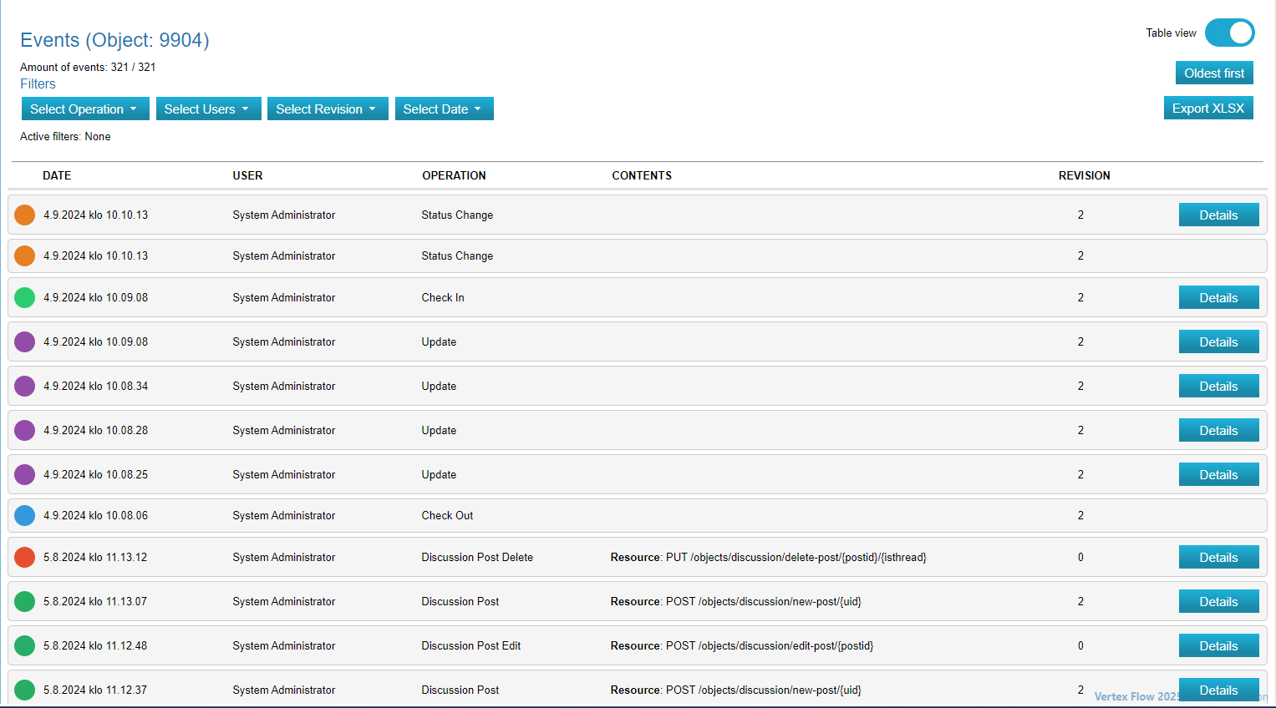View Details of Discussion Post Delete event
Image resolution: width=1276 pixels, height=708 pixels.
click(x=1218, y=557)
